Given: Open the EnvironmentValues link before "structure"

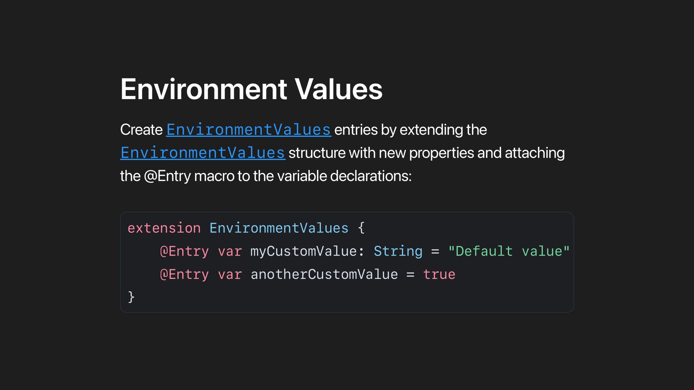Looking at the screenshot, I should tap(202, 153).
